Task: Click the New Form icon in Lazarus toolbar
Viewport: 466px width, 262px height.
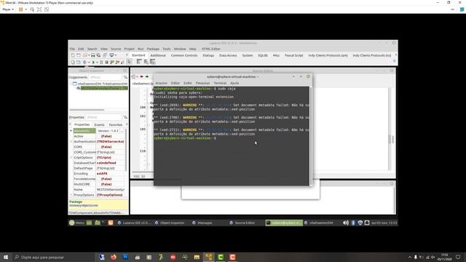Action: 79,55
